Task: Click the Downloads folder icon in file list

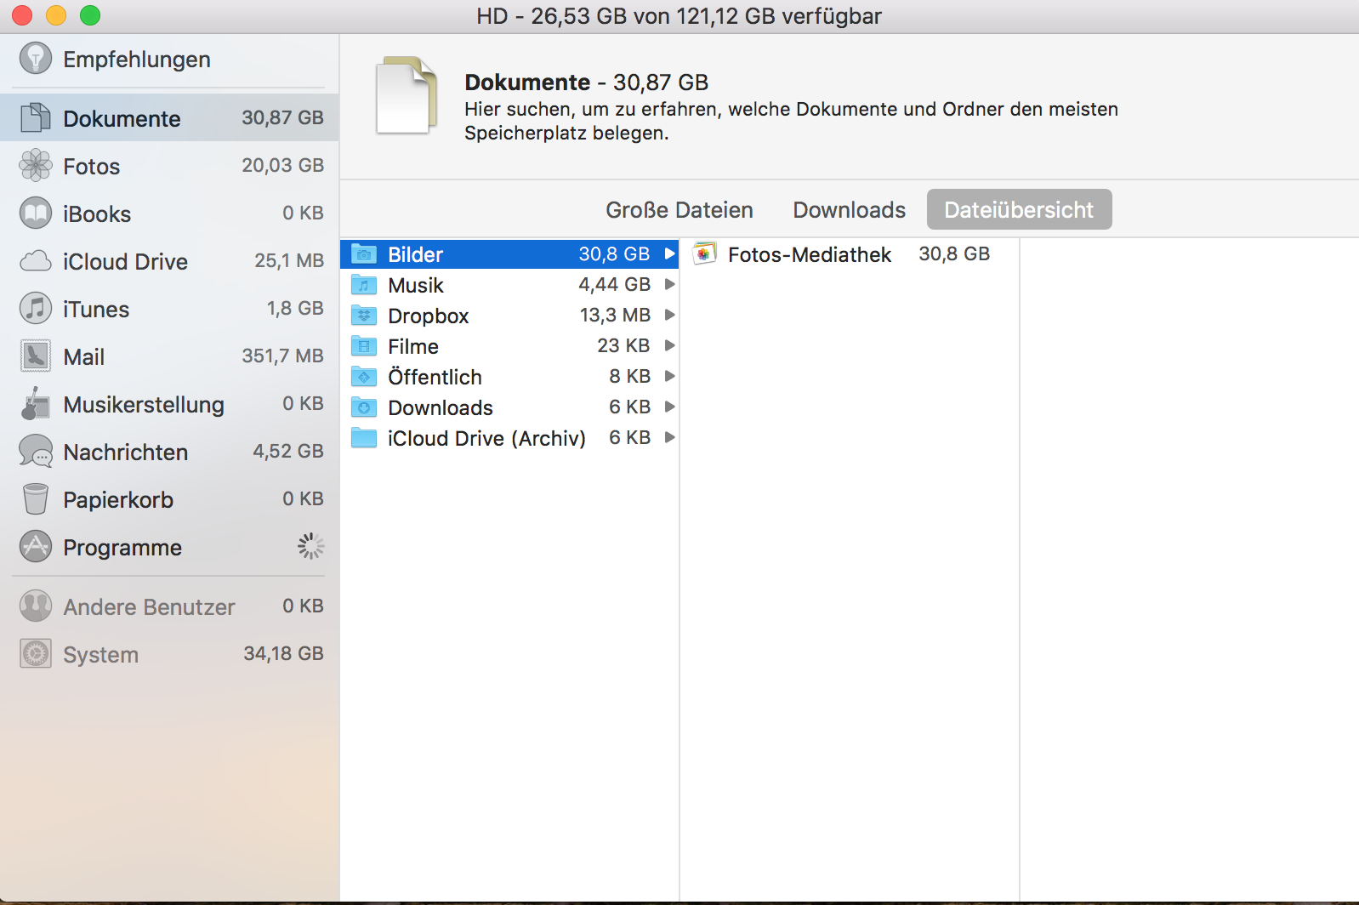Action: [x=364, y=407]
